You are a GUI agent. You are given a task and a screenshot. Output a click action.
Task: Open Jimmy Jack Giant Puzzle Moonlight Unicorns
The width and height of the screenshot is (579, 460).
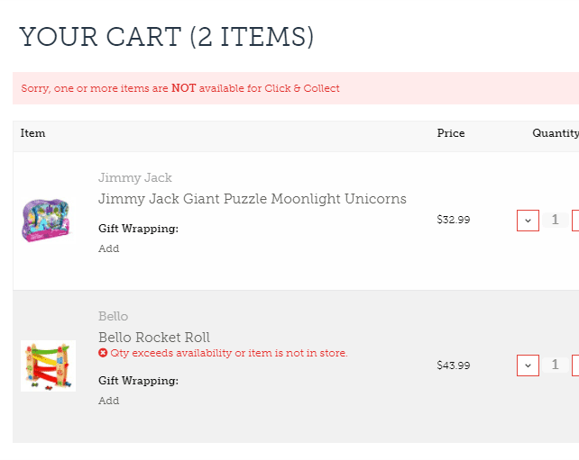(252, 199)
